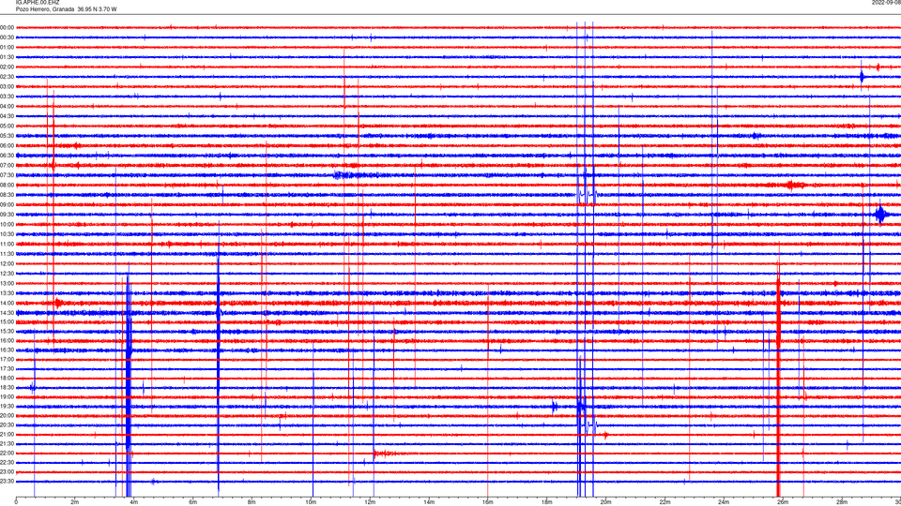The width and height of the screenshot is (901, 506).
Task: Select the 21:00 trace label
Action: 7,435
